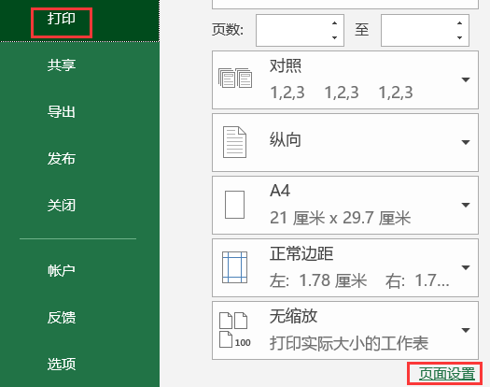Click the 1,2,3 collation sequence text

point(342,93)
